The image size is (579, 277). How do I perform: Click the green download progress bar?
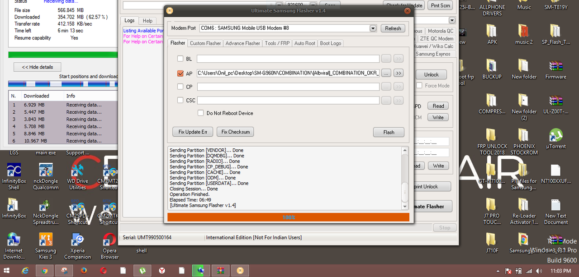[x=63, y=55]
